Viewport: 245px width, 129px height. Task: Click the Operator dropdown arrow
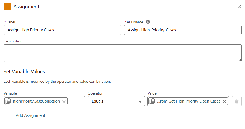(x=140, y=101)
